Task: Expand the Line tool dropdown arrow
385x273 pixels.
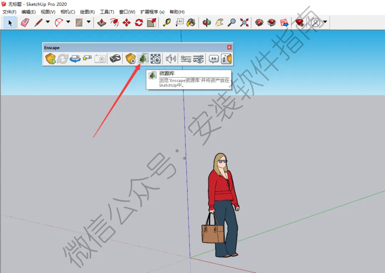Action: 48,22
